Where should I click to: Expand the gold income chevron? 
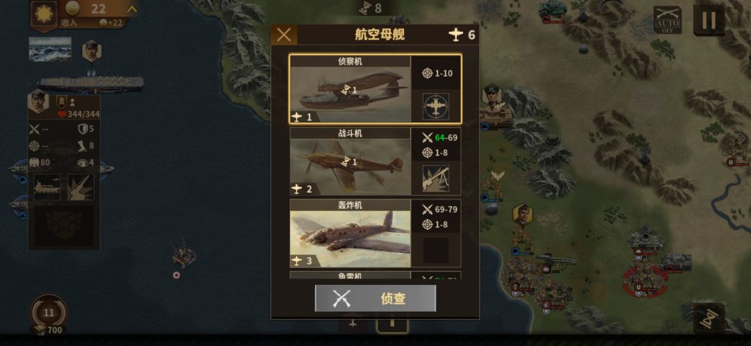[x=131, y=9]
